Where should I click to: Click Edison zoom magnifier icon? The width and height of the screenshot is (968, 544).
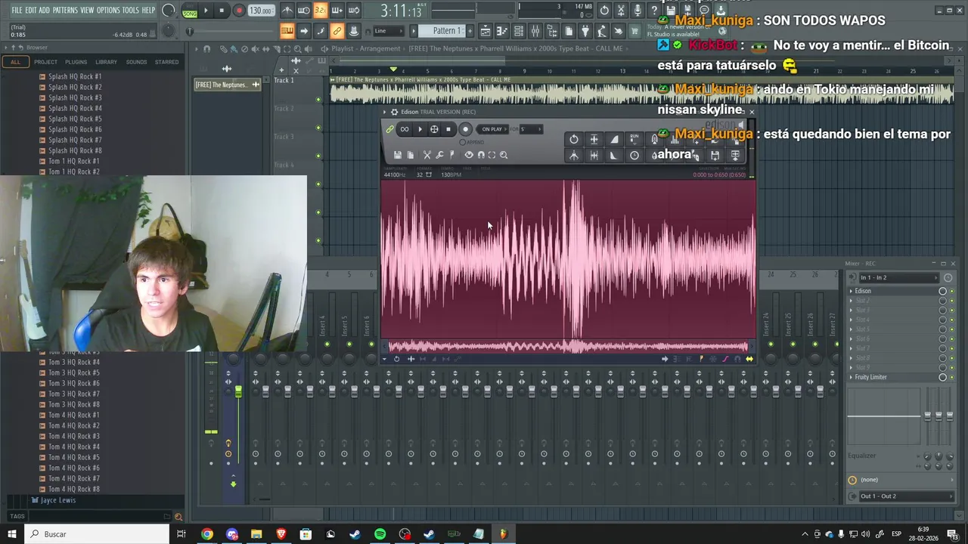coord(504,155)
